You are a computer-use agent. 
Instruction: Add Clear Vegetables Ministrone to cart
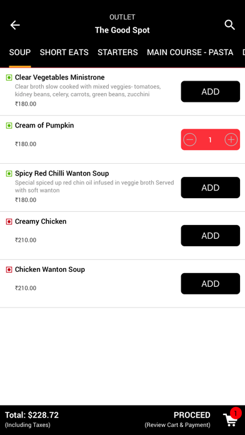click(211, 91)
